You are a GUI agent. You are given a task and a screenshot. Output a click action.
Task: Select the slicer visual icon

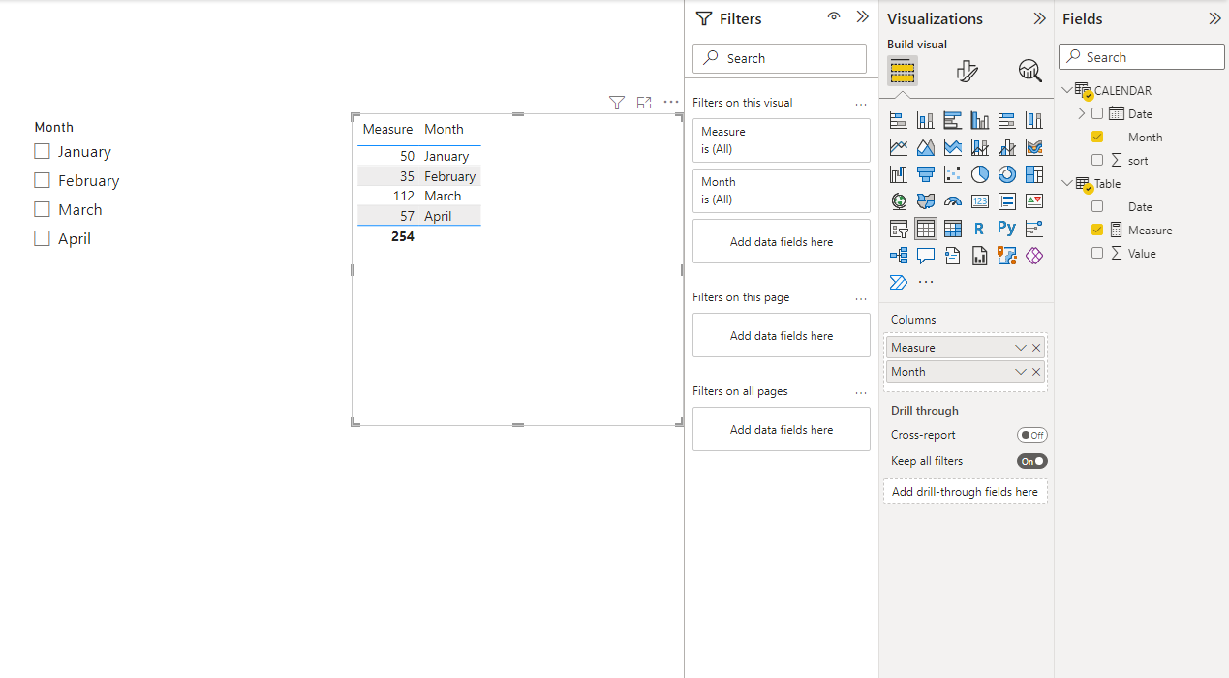(x=898, y=229)
